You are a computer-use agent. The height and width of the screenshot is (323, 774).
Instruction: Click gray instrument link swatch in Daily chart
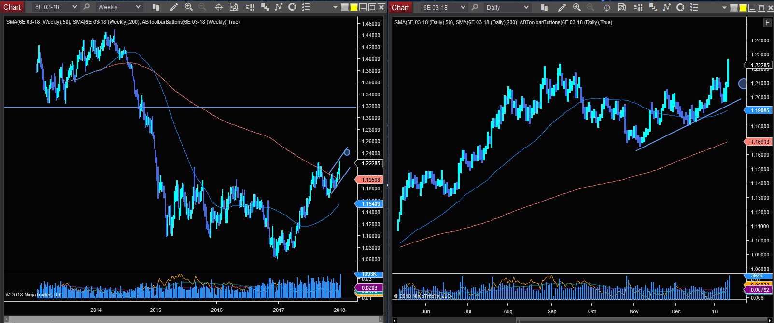point(734,8)
